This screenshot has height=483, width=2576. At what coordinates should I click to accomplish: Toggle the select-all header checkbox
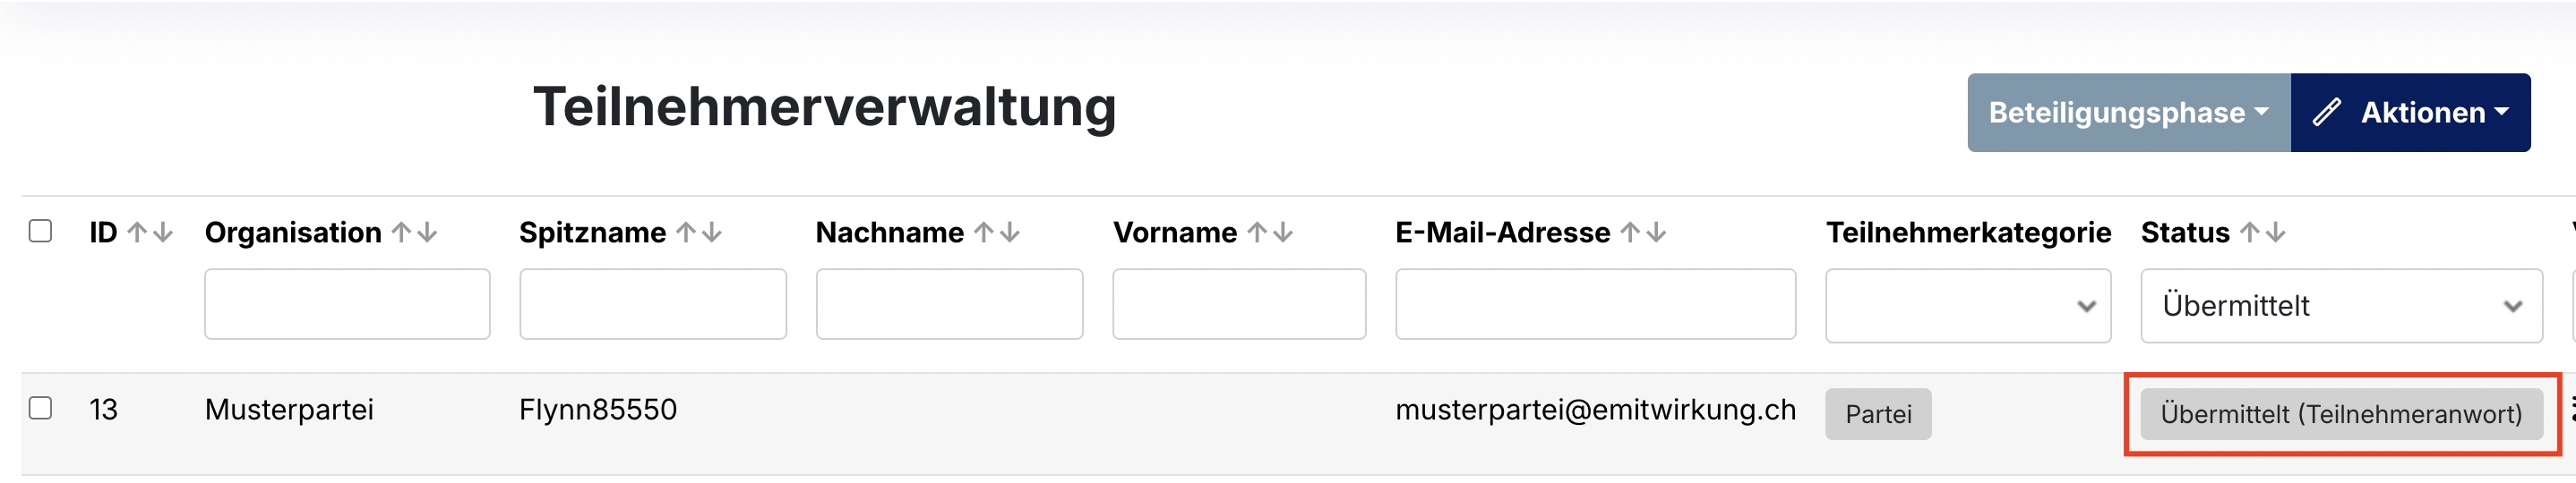pyautogui.click(x=41, y=231)
